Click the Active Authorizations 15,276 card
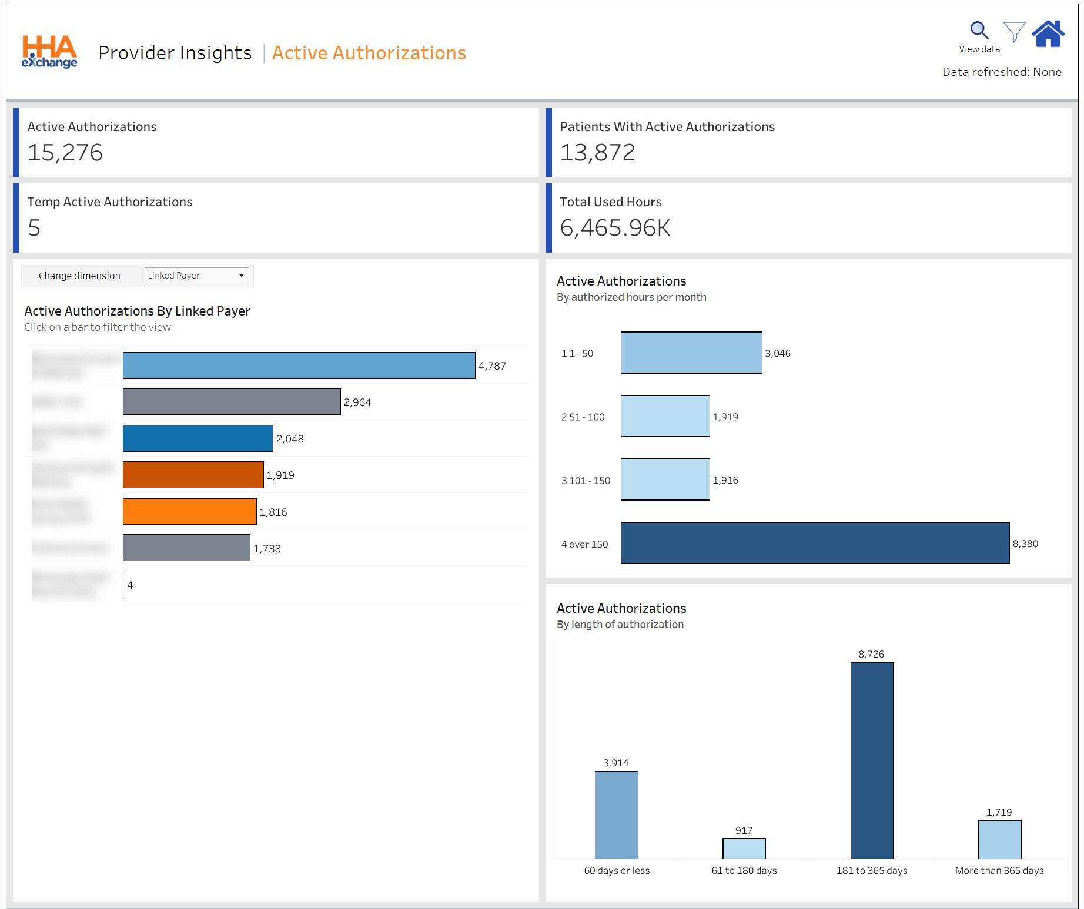The height and width of the screenshot is (909, 1084). click(x=276, y=142)
